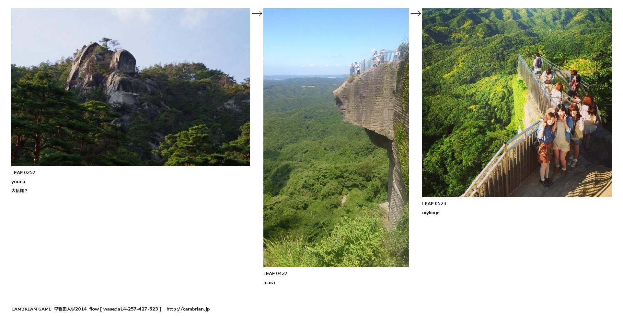The image size is (623, 317).
Task: Click the arrow between first and second photo
Action: click(x=257, y=13)
